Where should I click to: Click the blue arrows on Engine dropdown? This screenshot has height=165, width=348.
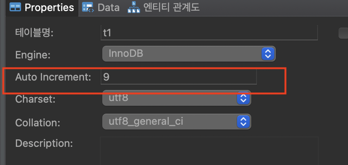coord(268,54)
